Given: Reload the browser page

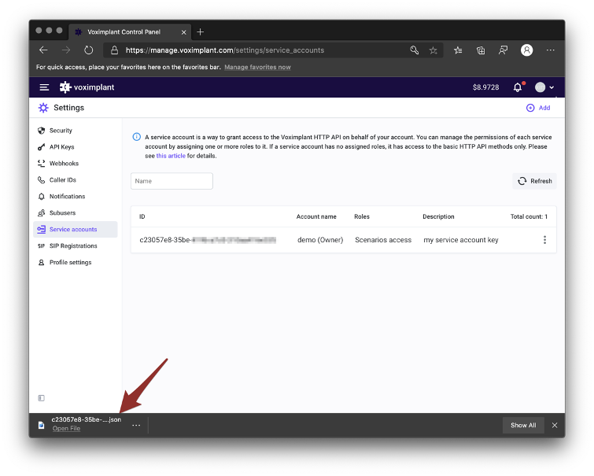Looking at the screenshot, I should 88,50.
